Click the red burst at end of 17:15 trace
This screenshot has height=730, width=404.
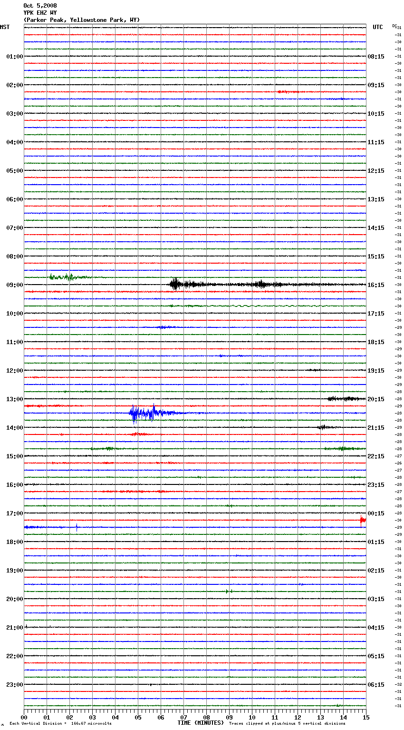[363, 520]
